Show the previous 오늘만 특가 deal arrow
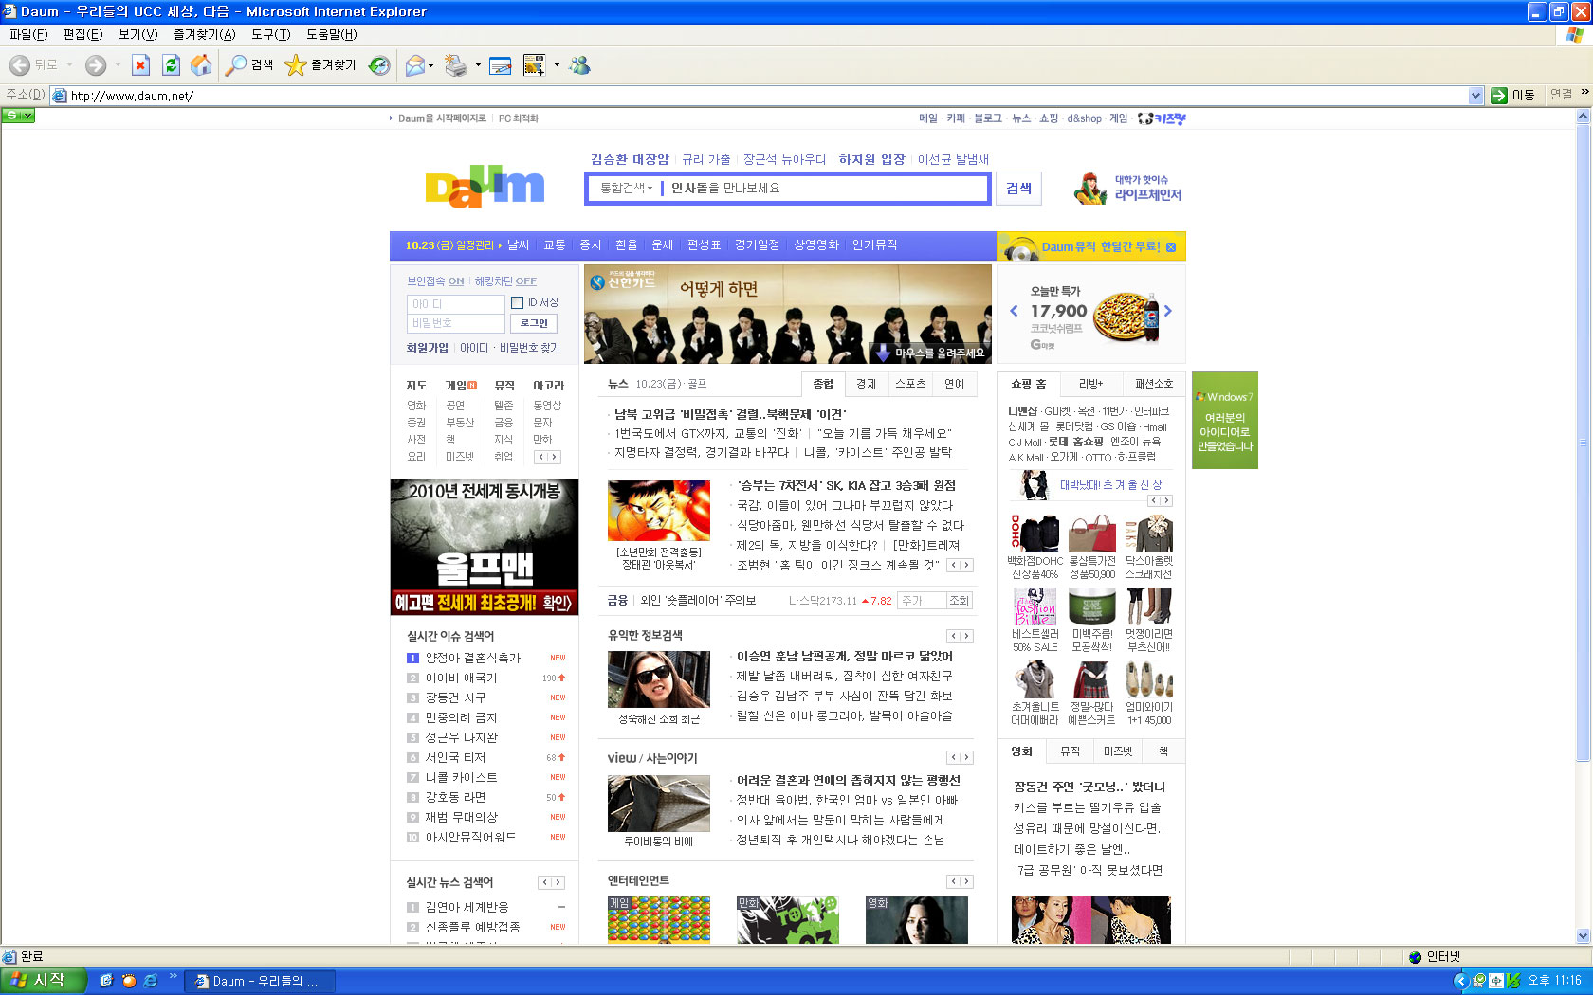Screen dimensions: 1593x995 [1014, 311]
